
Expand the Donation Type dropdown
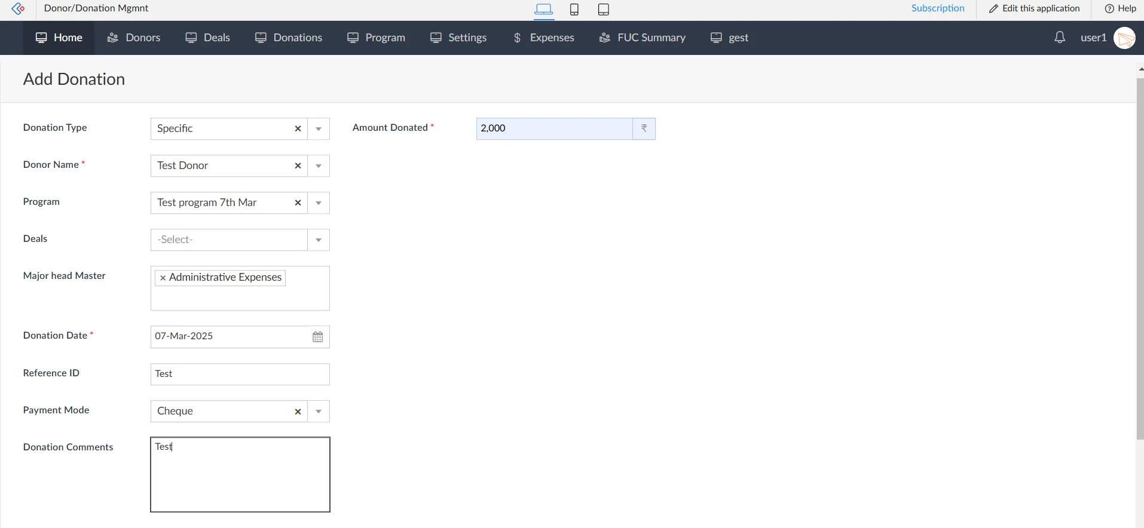pyautogui.click(x=319, y=129)
